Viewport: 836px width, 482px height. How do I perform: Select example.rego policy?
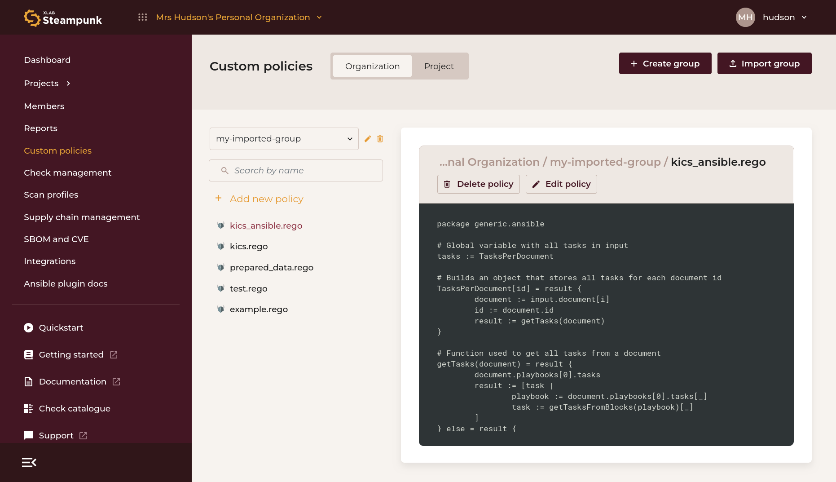click(x=259, y=310)
